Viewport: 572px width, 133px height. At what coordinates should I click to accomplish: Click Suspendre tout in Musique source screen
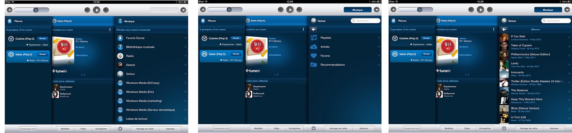click(x=28, y=129)
